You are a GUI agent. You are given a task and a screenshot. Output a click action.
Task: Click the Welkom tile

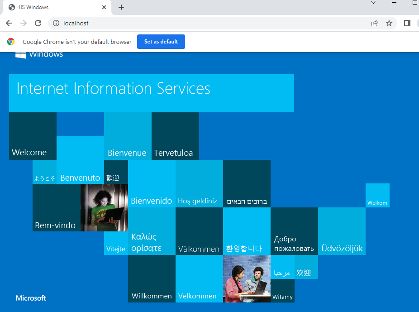tap(377, 196)
